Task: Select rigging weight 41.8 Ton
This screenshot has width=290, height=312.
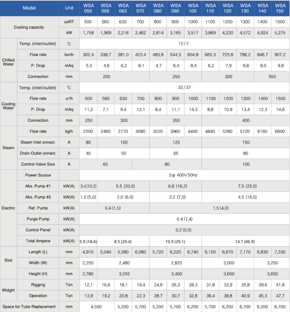Action: coord(280,285)
